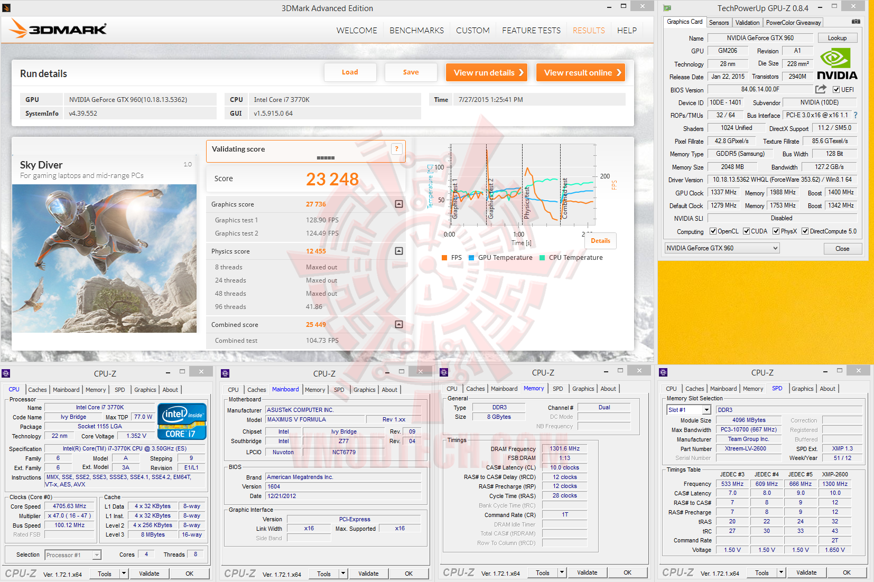The image size is (874, 582).
Task: Open the PowerColor Giveaway tab in GPU-Z
Action: point(793,23)
